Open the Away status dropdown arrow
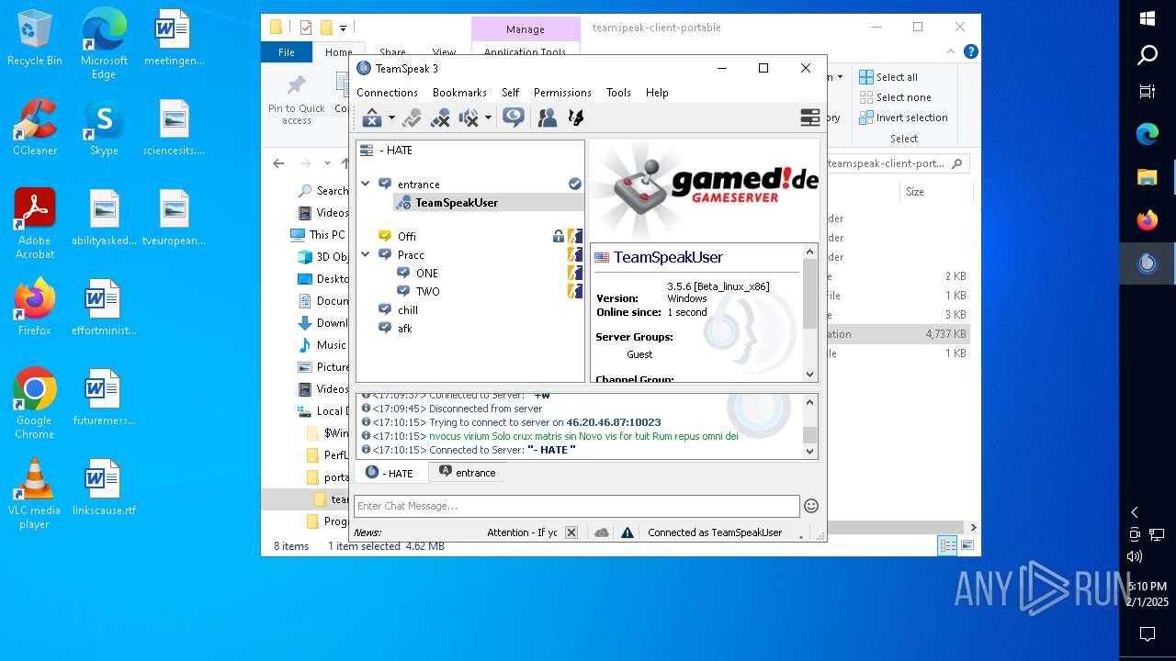 [391, 118]
